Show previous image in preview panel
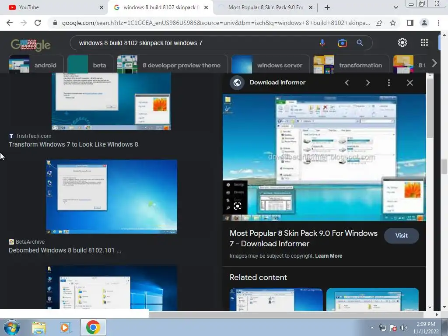 coord(347,83)
